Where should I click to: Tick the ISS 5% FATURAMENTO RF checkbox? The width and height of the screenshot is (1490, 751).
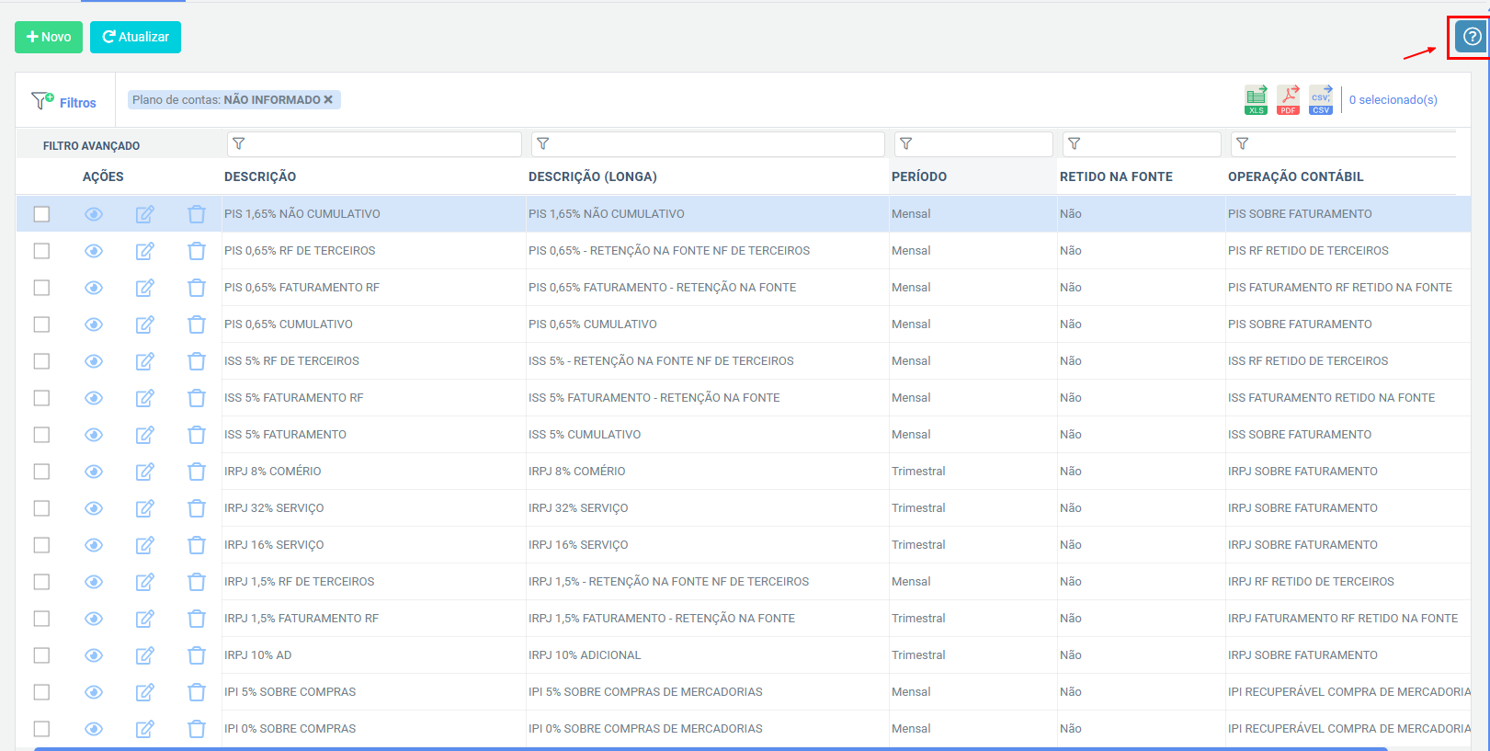click(41, 398)
